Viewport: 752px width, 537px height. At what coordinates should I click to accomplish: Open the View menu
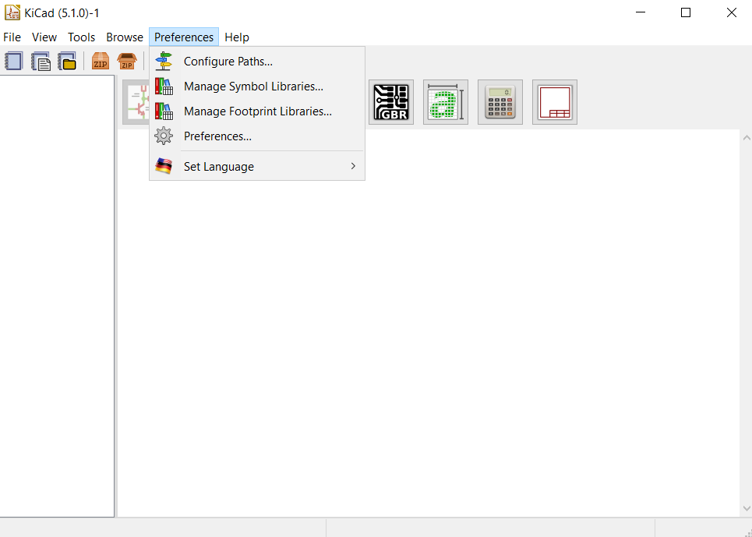pyautogui.click(x=44, y=37)
